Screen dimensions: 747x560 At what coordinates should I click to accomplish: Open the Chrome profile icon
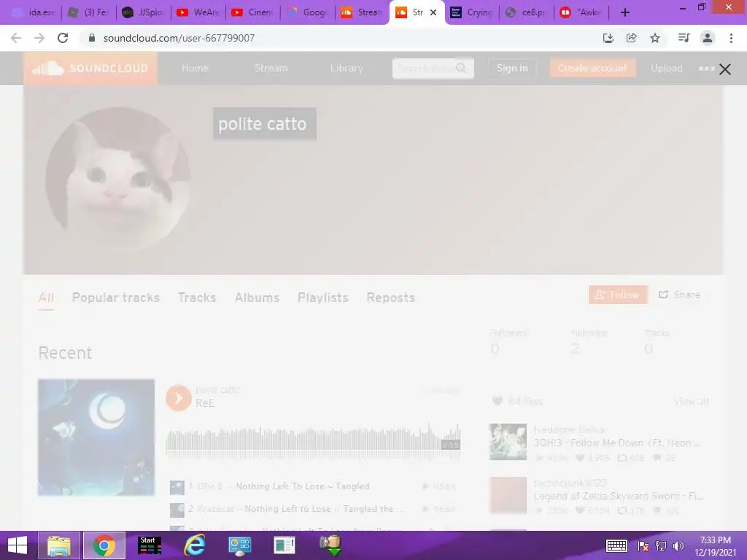708,38
